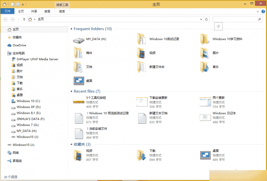Click the 网络 network icon in sidebar
Viewport: 267px width, 181px height.
[x=15, y=153]
